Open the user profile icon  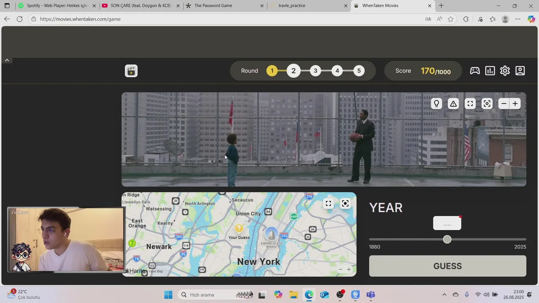pos(520,71)
